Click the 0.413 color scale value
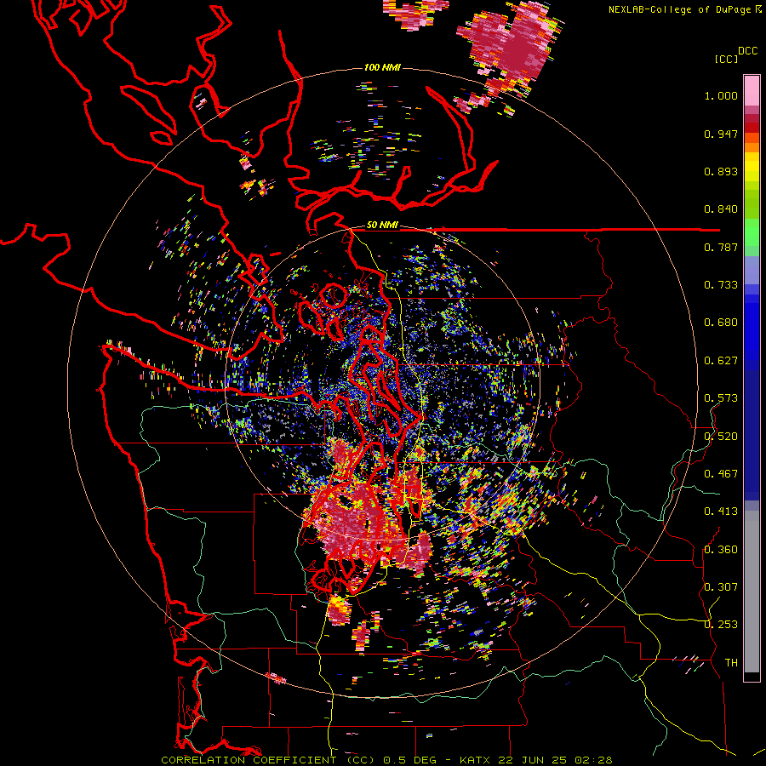Image resolution: width=766 pixels, height=766 pixels. (721, 512)
